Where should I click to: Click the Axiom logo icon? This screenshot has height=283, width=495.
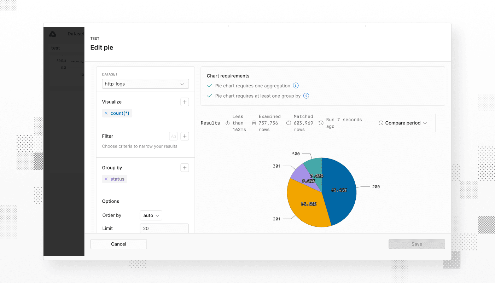(53, 34)
